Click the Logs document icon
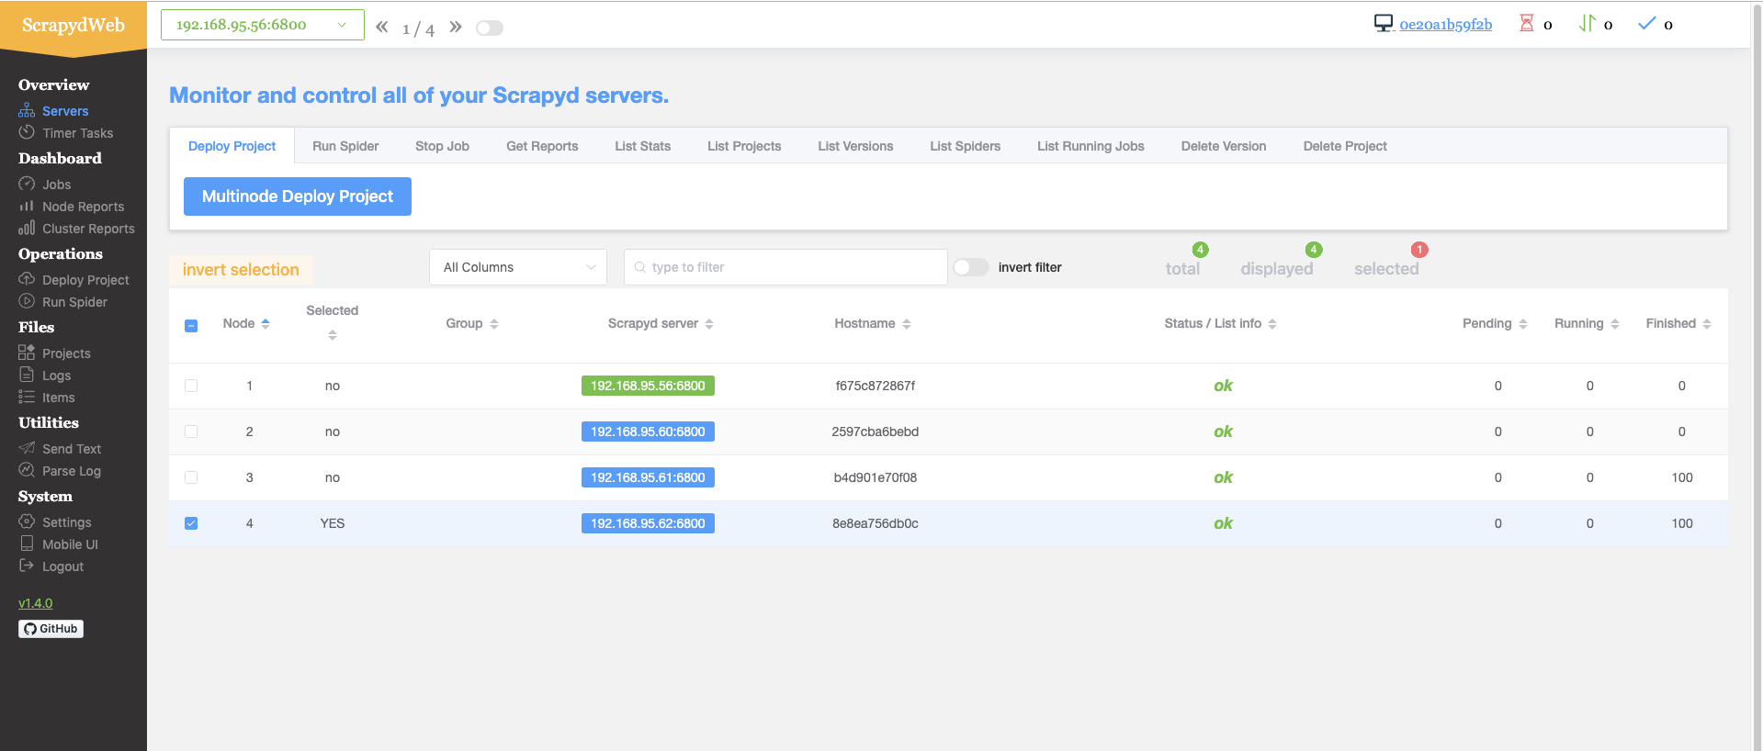This screenshot has height=751, width=1763. (27, 375)
